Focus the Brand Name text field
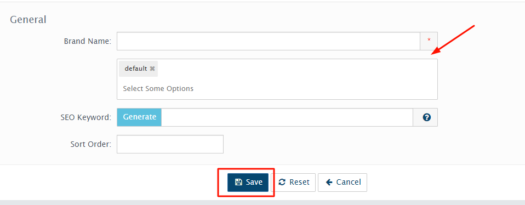Image resolution: width=525 pixels, height=205 pixels. (x=269, y=41)
